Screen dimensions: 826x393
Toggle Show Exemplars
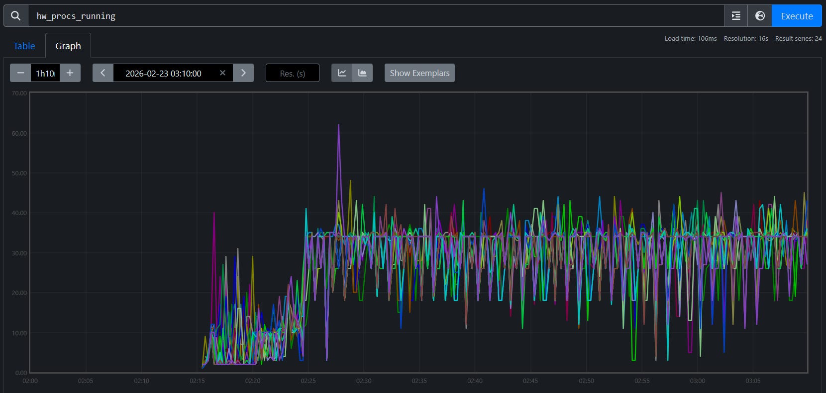coord(419,73)
